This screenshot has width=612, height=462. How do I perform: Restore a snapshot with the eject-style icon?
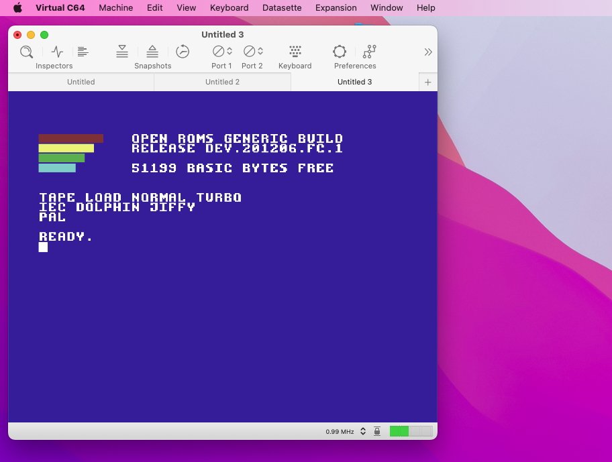point(152,52)
